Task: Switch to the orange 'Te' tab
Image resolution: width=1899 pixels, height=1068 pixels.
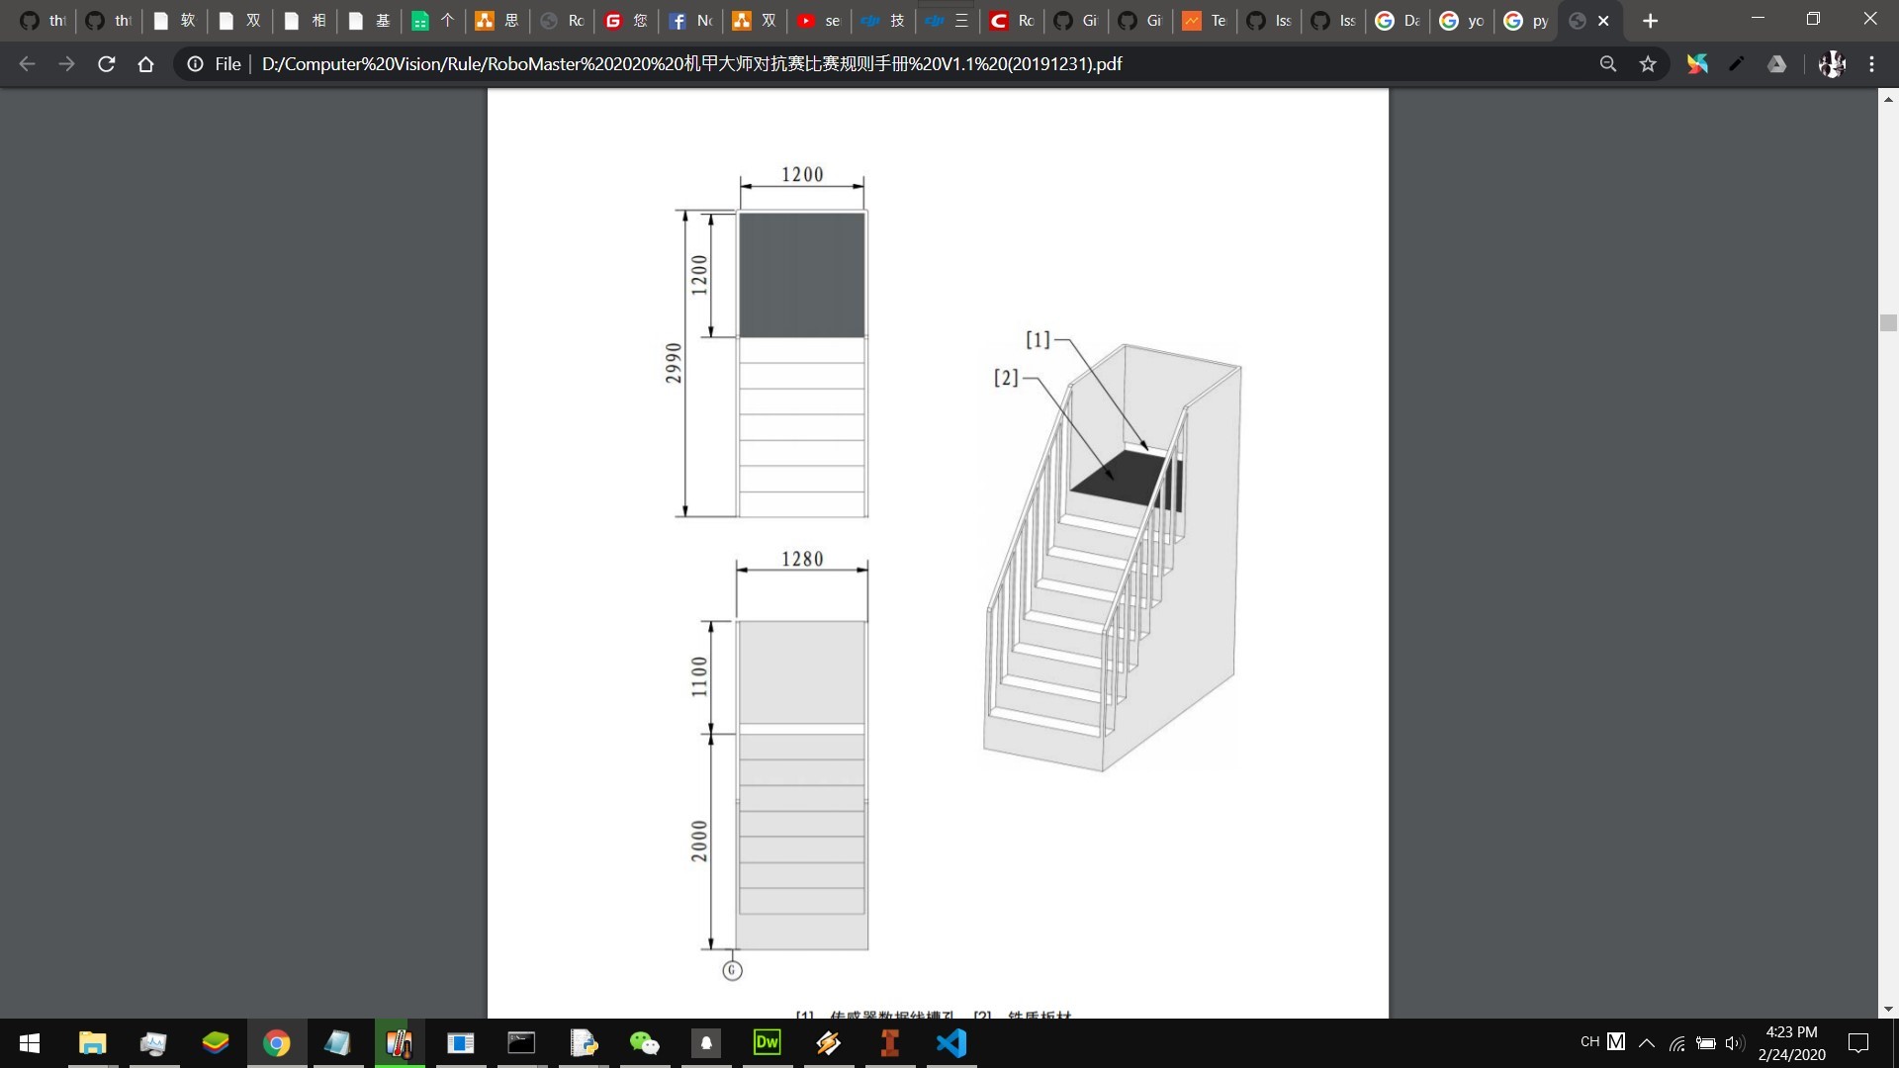Action: tap(1205, 21)
